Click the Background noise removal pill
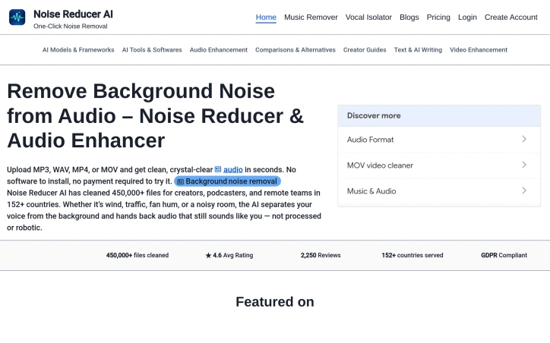 pyautogui.click(x=227, y=181)
